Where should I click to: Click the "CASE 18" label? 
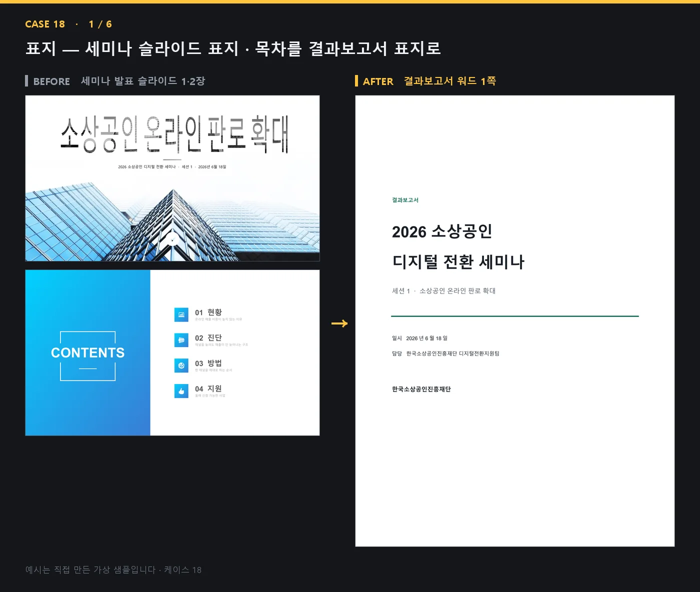(45, 24)
